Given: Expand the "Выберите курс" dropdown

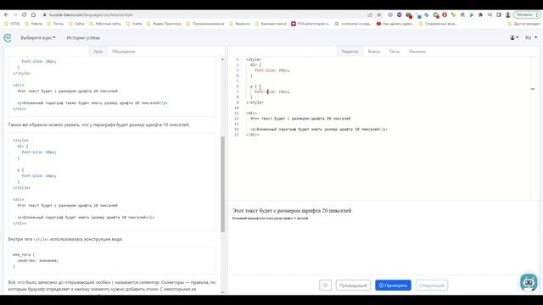Looking at the screenshot, I should click(x=38, y=37).
